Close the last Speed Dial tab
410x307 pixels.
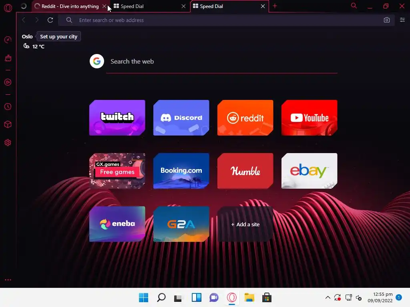[x=263, y=6]
